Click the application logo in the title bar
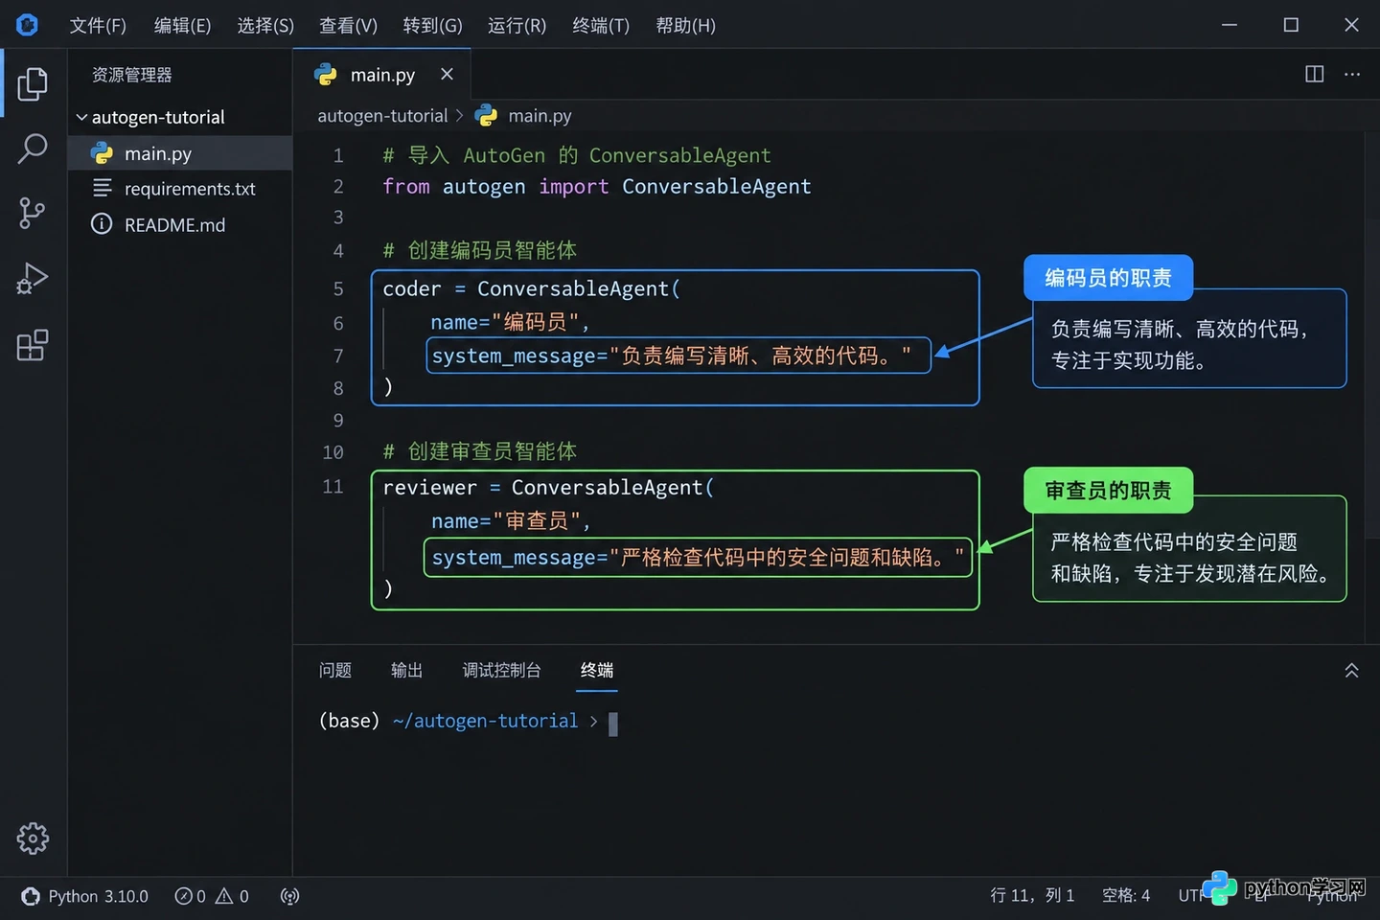Viewport: 1380px width, 920px height. click(27, 25)
